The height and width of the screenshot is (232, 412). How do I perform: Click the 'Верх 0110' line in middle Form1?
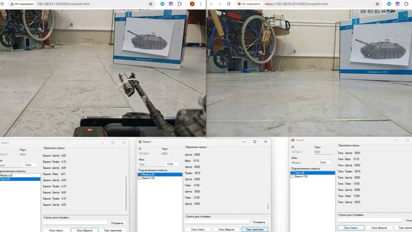pyautogui.click(x=192, y=160)
